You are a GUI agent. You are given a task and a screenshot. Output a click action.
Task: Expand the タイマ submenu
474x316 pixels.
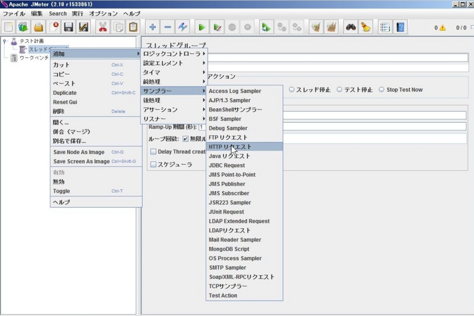[x=174, y=72]
